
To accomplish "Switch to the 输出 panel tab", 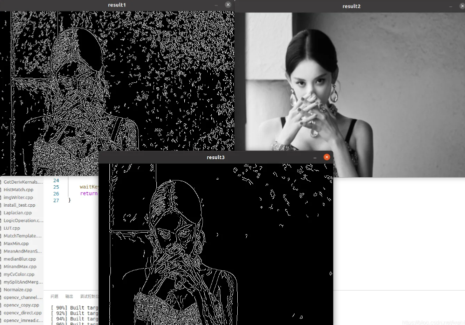I will pyautogui.click(x=69, y=296).
